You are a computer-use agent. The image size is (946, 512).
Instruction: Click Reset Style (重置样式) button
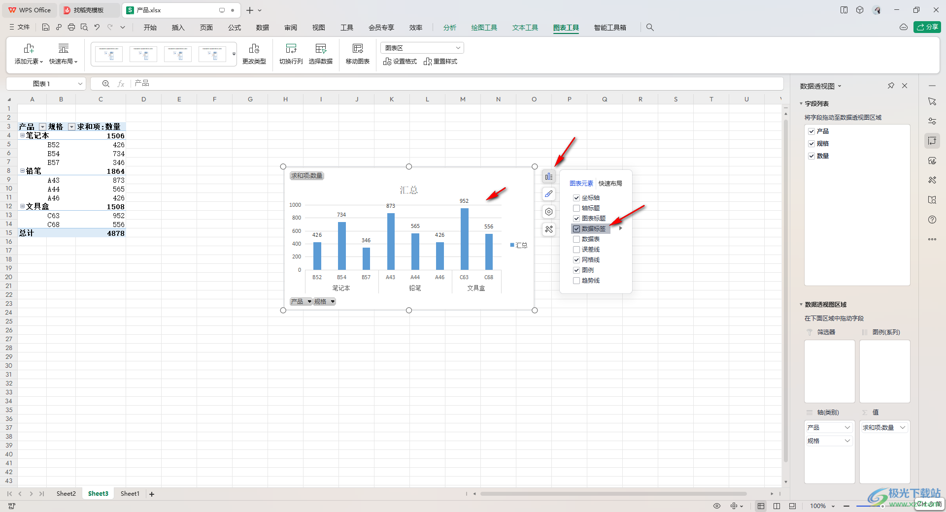click(440, 62)
